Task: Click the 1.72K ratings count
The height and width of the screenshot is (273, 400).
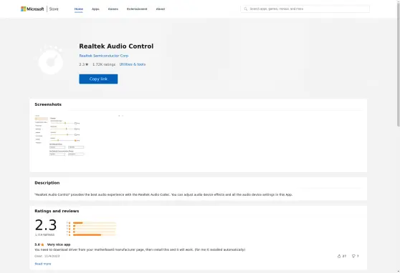Action: coord(104,64)
